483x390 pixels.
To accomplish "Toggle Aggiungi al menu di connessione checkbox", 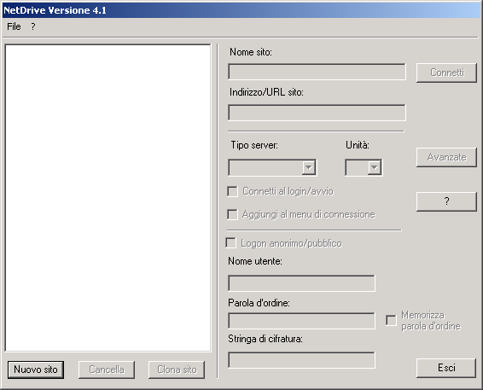I will (x=233, y=214).
